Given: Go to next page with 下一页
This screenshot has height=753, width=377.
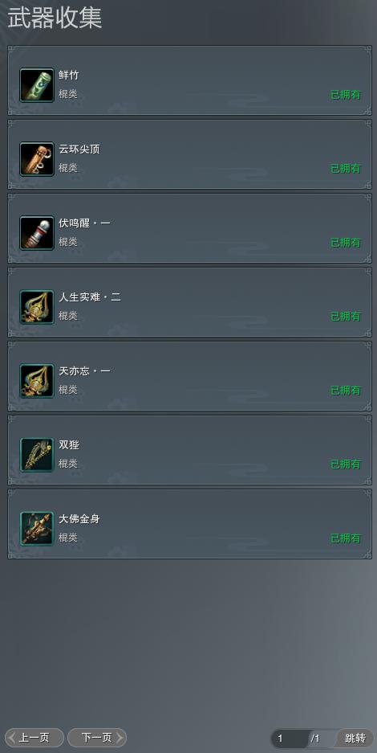Looking at the screenshot, I should [97, 738].
